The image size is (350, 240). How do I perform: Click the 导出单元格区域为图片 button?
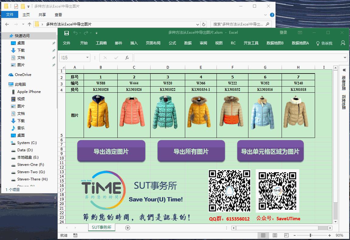(x=270, y=151)
